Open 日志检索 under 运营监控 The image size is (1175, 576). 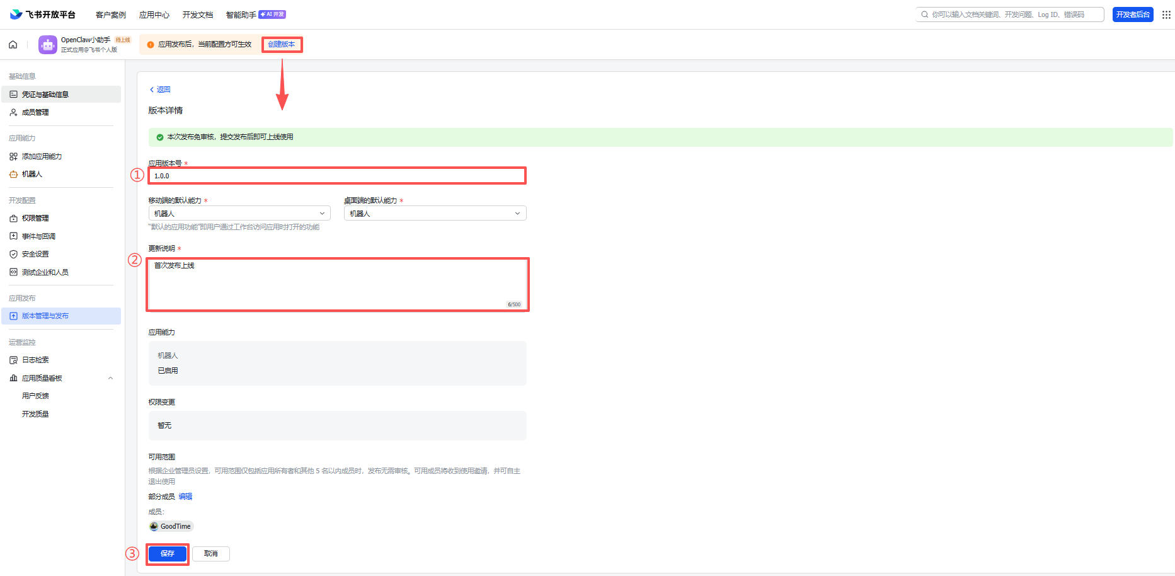tap(35, 360)
